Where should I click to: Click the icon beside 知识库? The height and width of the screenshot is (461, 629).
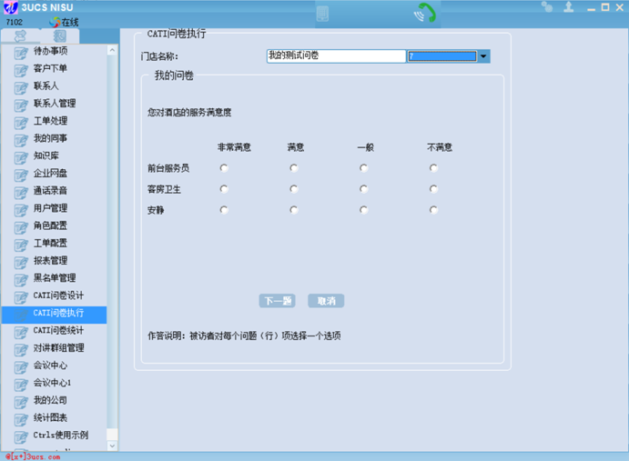pos(21,157)
